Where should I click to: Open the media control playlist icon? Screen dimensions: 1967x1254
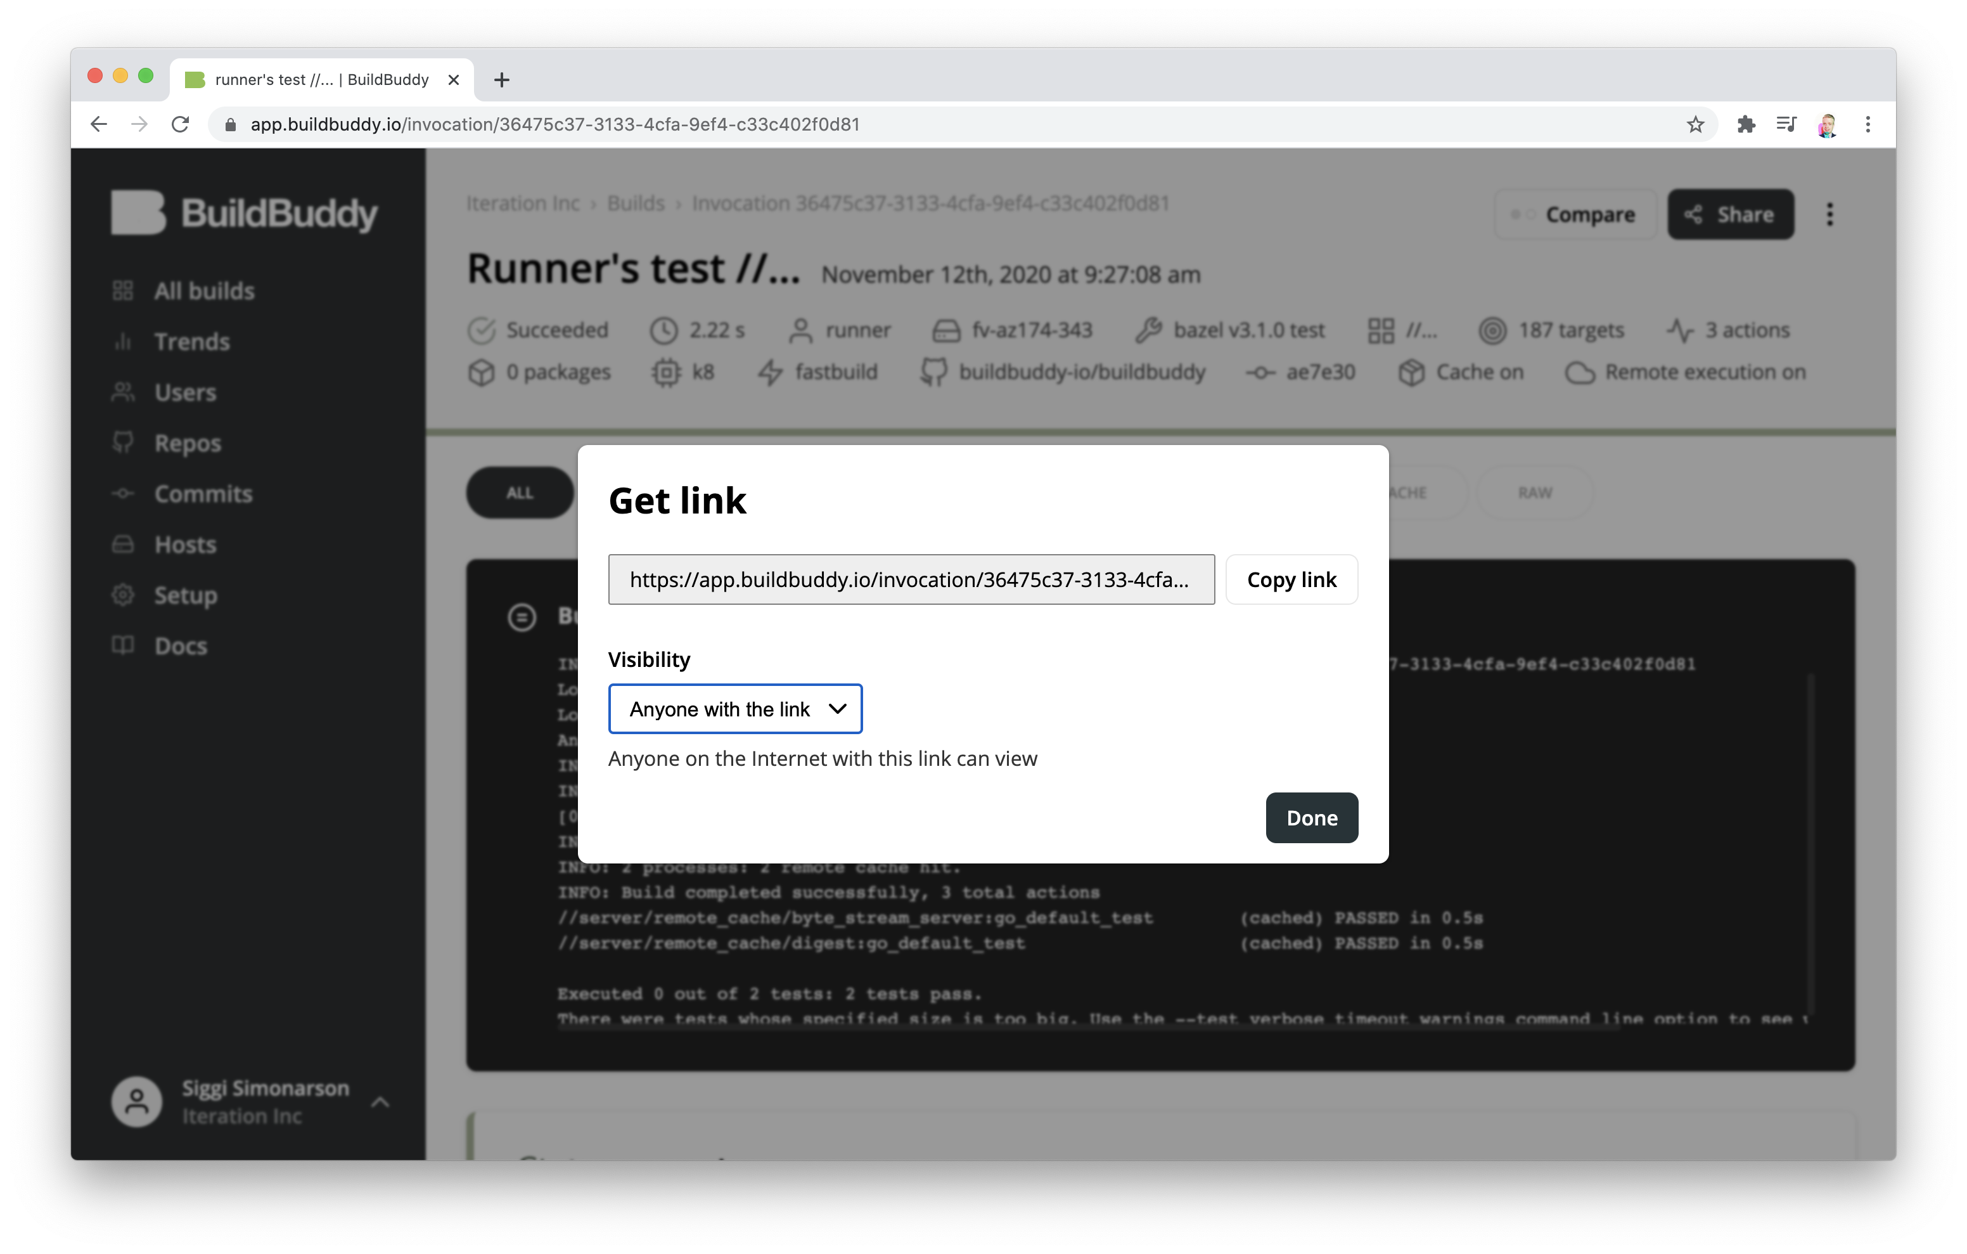[1786, 124]
